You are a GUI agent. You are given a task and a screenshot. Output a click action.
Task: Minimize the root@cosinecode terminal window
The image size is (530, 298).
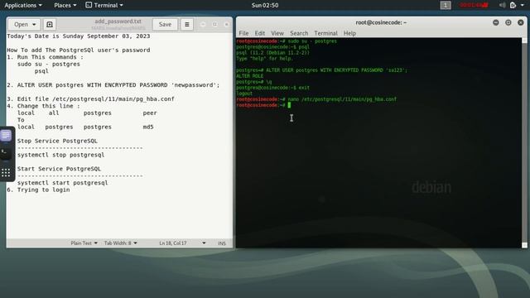pos(496,22)
